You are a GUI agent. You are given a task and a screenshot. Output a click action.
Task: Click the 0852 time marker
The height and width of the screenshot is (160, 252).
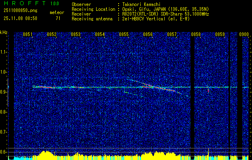point(52,34)
